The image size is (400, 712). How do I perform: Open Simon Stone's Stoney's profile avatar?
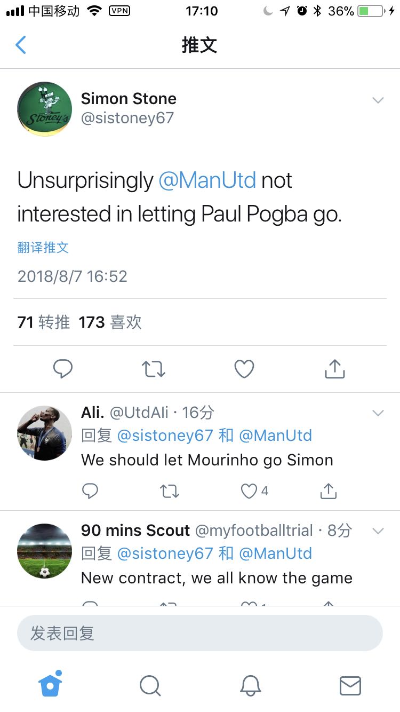pyautogui.click(x=45, y=109)
